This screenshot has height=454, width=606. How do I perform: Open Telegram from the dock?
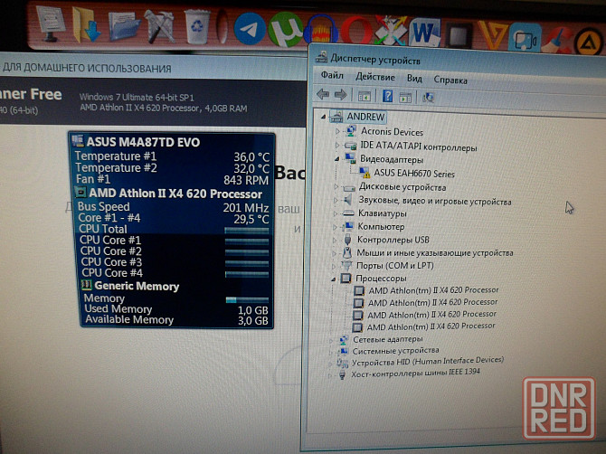250,29
